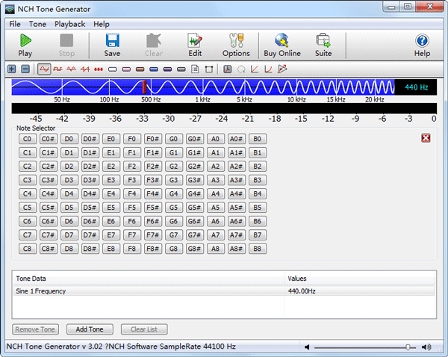Open the File menu

[x=15, y=24]
